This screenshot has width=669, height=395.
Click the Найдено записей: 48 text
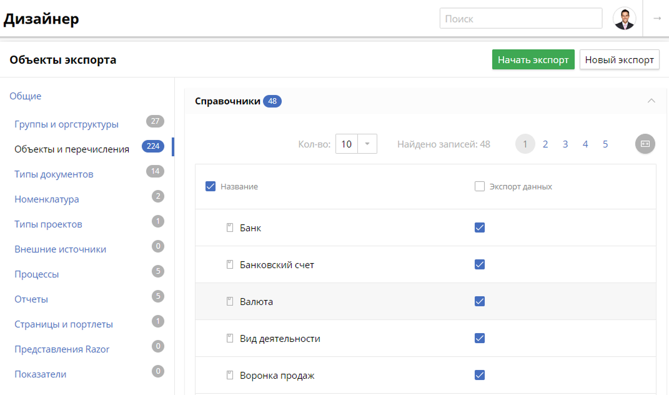tap(444, 144)
